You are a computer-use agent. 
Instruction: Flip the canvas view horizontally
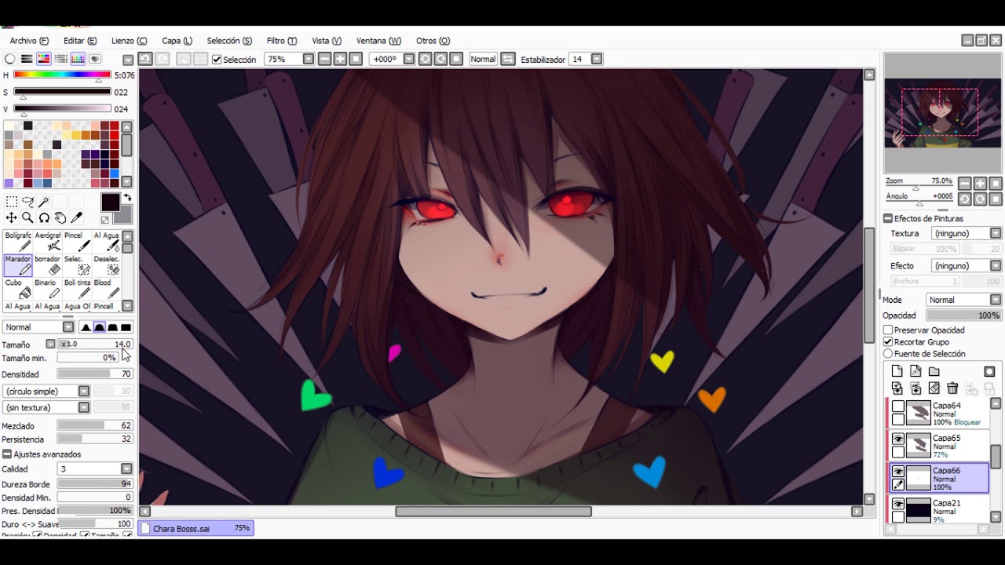(x=508, y=59)
